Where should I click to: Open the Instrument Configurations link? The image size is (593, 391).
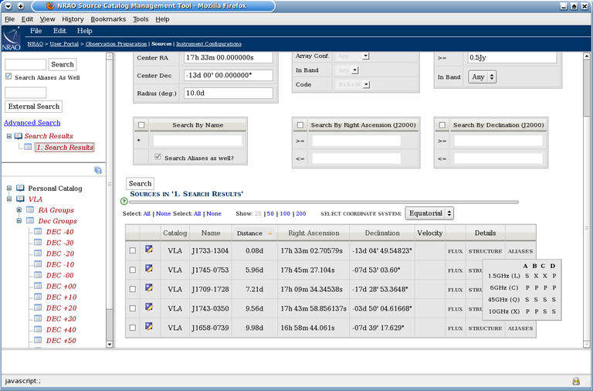208,44
